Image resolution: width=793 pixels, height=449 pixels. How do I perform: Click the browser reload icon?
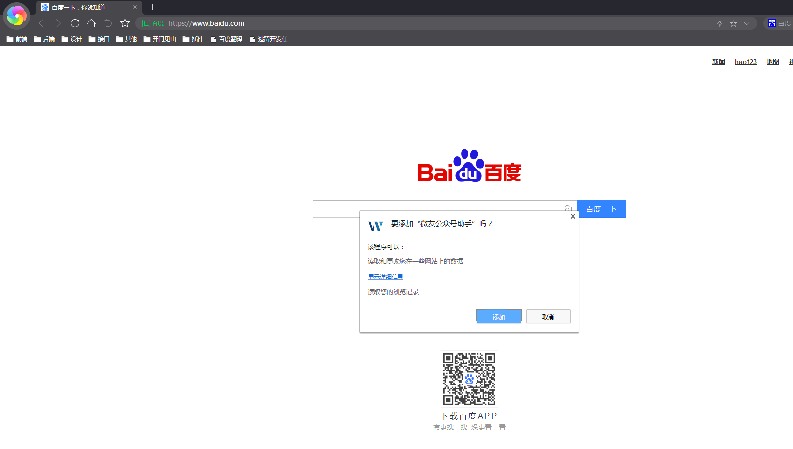click(75, 23)
